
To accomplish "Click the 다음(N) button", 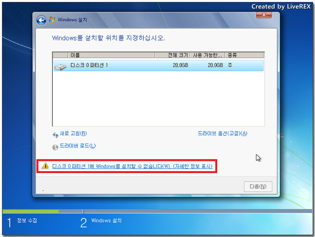I will (x=258, y=187).
